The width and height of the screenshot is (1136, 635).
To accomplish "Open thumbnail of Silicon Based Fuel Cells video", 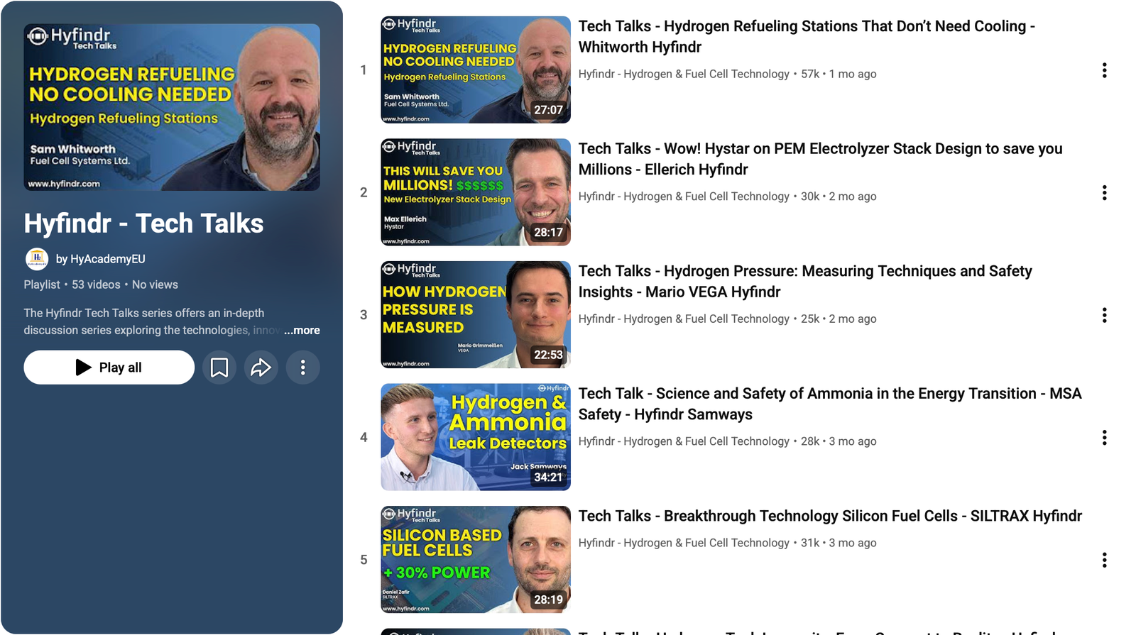I will 476,559.
